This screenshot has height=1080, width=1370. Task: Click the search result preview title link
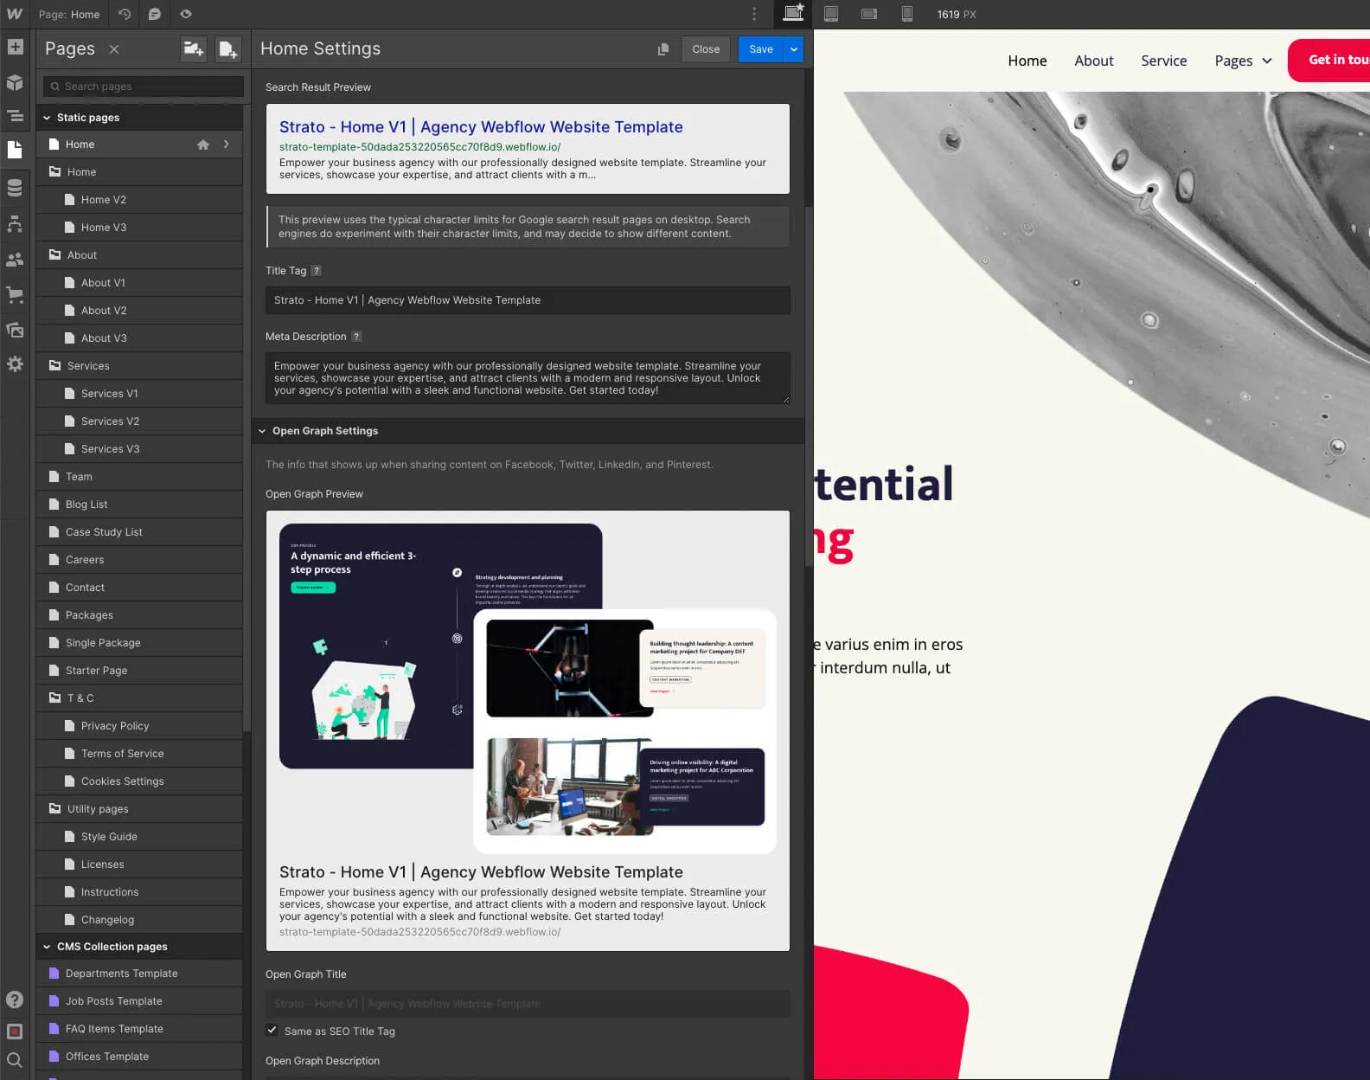click(481, 127)
